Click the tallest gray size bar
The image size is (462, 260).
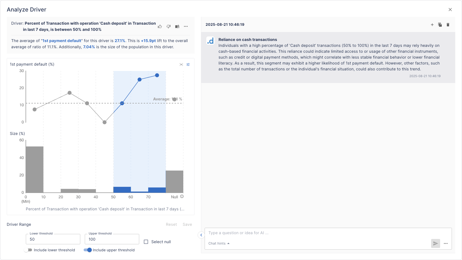click(35, 169)
